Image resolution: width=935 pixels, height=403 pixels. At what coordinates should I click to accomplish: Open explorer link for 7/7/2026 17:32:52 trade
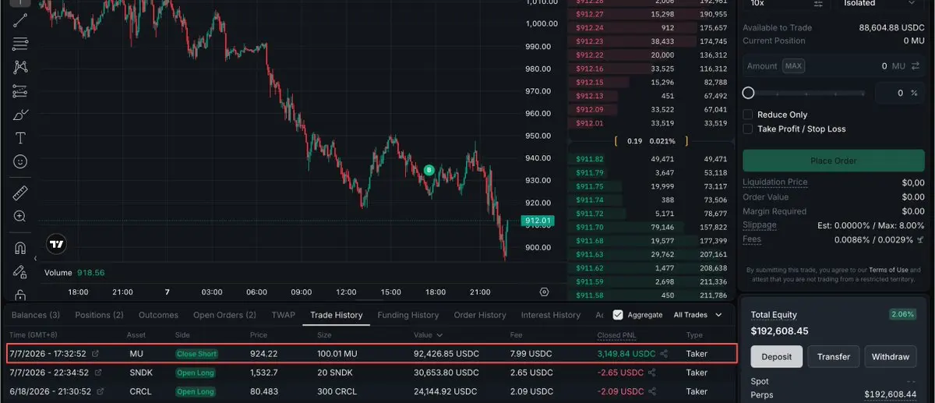pos(96,354)
